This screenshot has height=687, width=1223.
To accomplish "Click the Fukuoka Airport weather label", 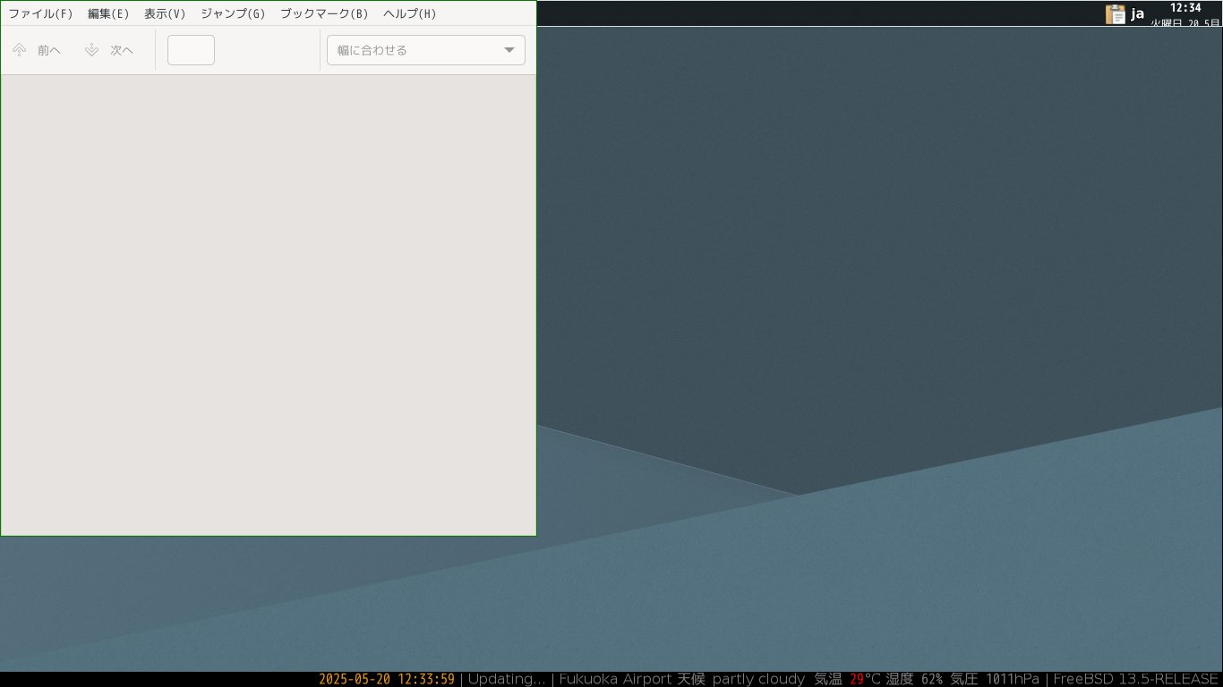I will pyautogui.click(x=616, y=679).
